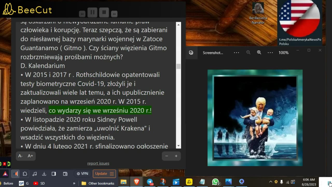This screenshot has height=187, width=332.
Task: Click the highlighted sentence about wrześniu 2020
Action: pyautogui.click(x=100, y=110)
